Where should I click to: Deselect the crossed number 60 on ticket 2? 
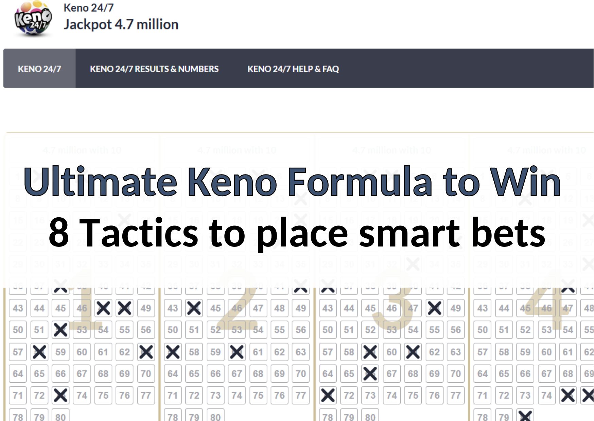click(237, 352)
